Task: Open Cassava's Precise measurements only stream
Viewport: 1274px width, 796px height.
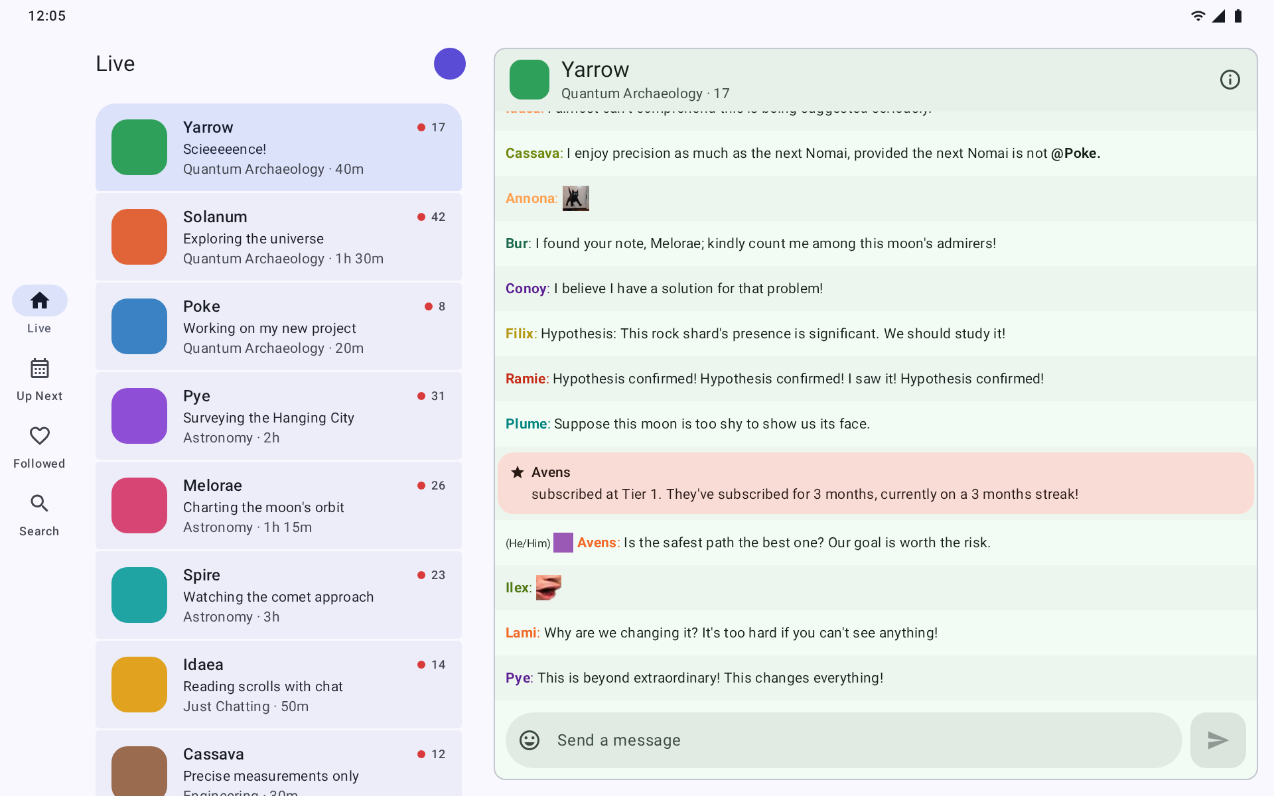Action: [x=279, y=763]
